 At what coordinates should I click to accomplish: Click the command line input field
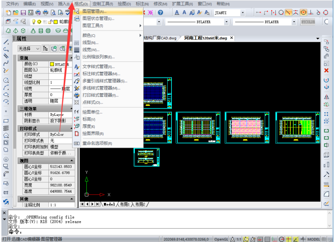tap(166, 232)
